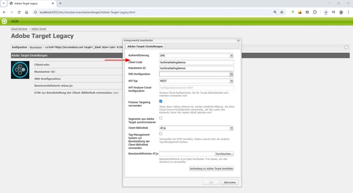Click Konfiguration in the page toolbar
The height and width of the screenshot is (193, 353).
point(19,47)
